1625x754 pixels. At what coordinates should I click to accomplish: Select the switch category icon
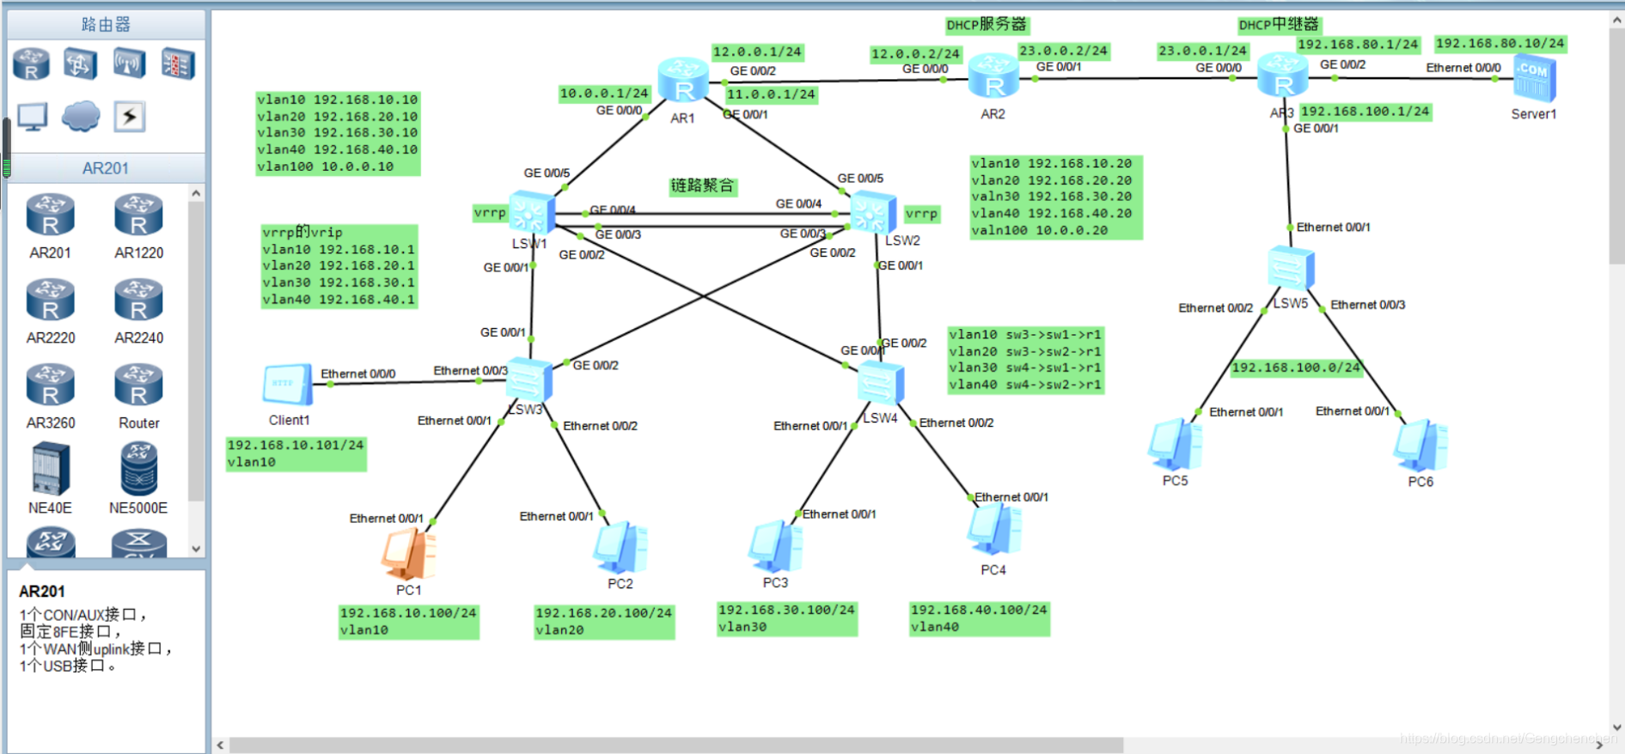(x=80, y=64)
